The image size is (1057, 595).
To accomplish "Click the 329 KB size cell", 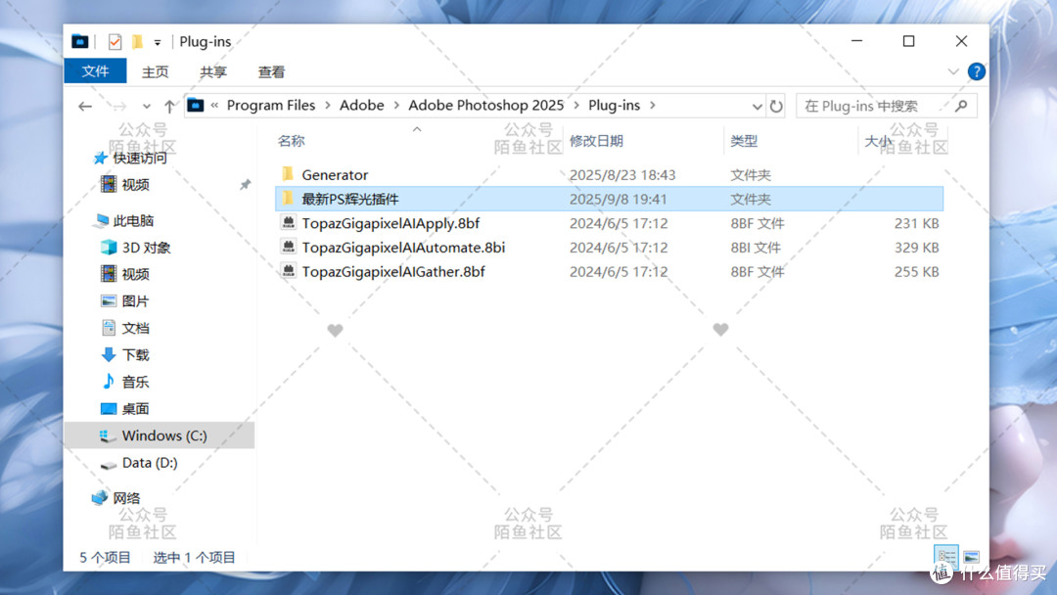I will [x=916, y=248].
